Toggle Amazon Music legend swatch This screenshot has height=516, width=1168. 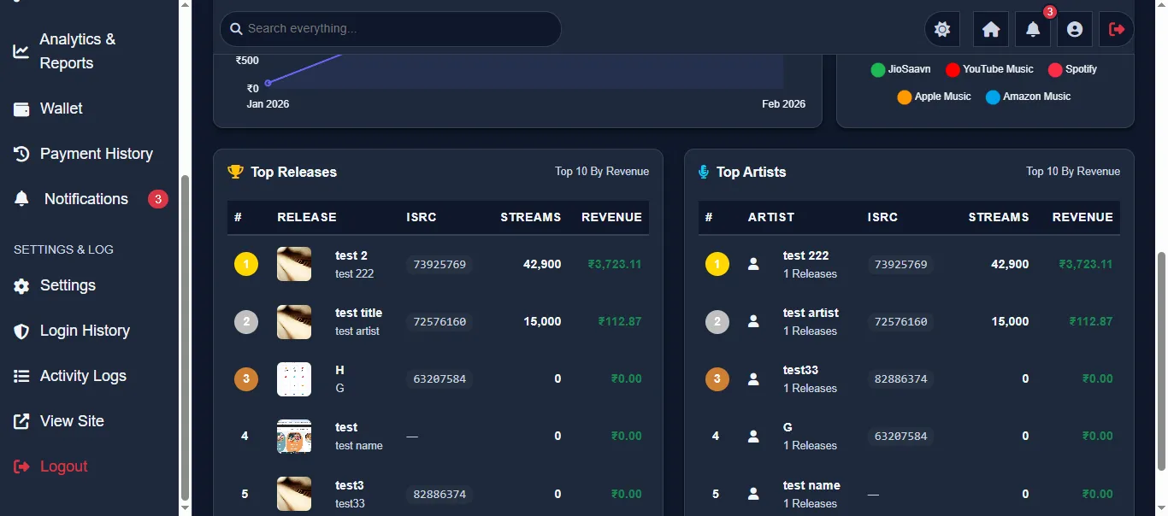(x=993, y=97)
